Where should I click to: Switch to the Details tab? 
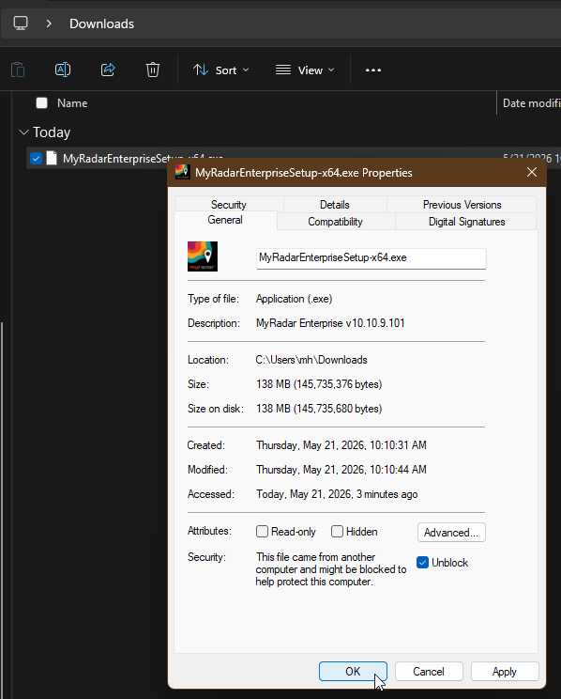(335, 205)
